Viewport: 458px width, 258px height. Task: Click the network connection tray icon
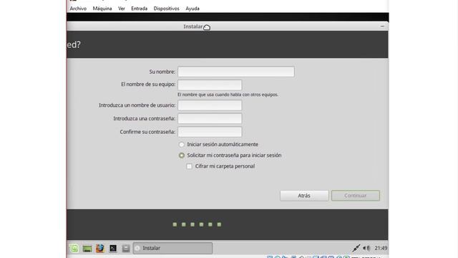tap(356, 249)
